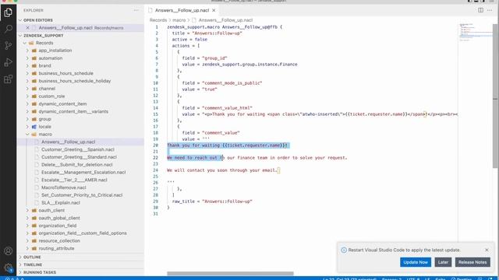Split the editor to the right
This screenshot has width=499, height=280.
tap(480, 10)
